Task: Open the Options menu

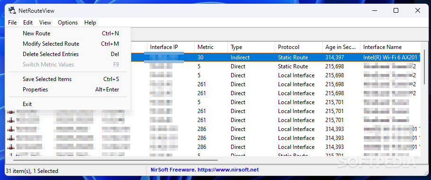Action: click(x=68, y=23)
